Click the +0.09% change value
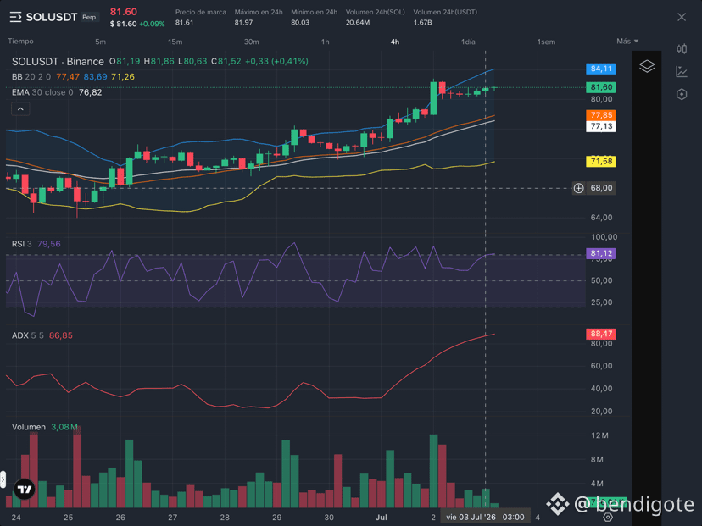Viewport: 702px width, 526px height. pyautogui.click(x=152, y=25)
